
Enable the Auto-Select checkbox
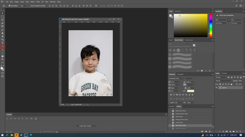(9, 6)
